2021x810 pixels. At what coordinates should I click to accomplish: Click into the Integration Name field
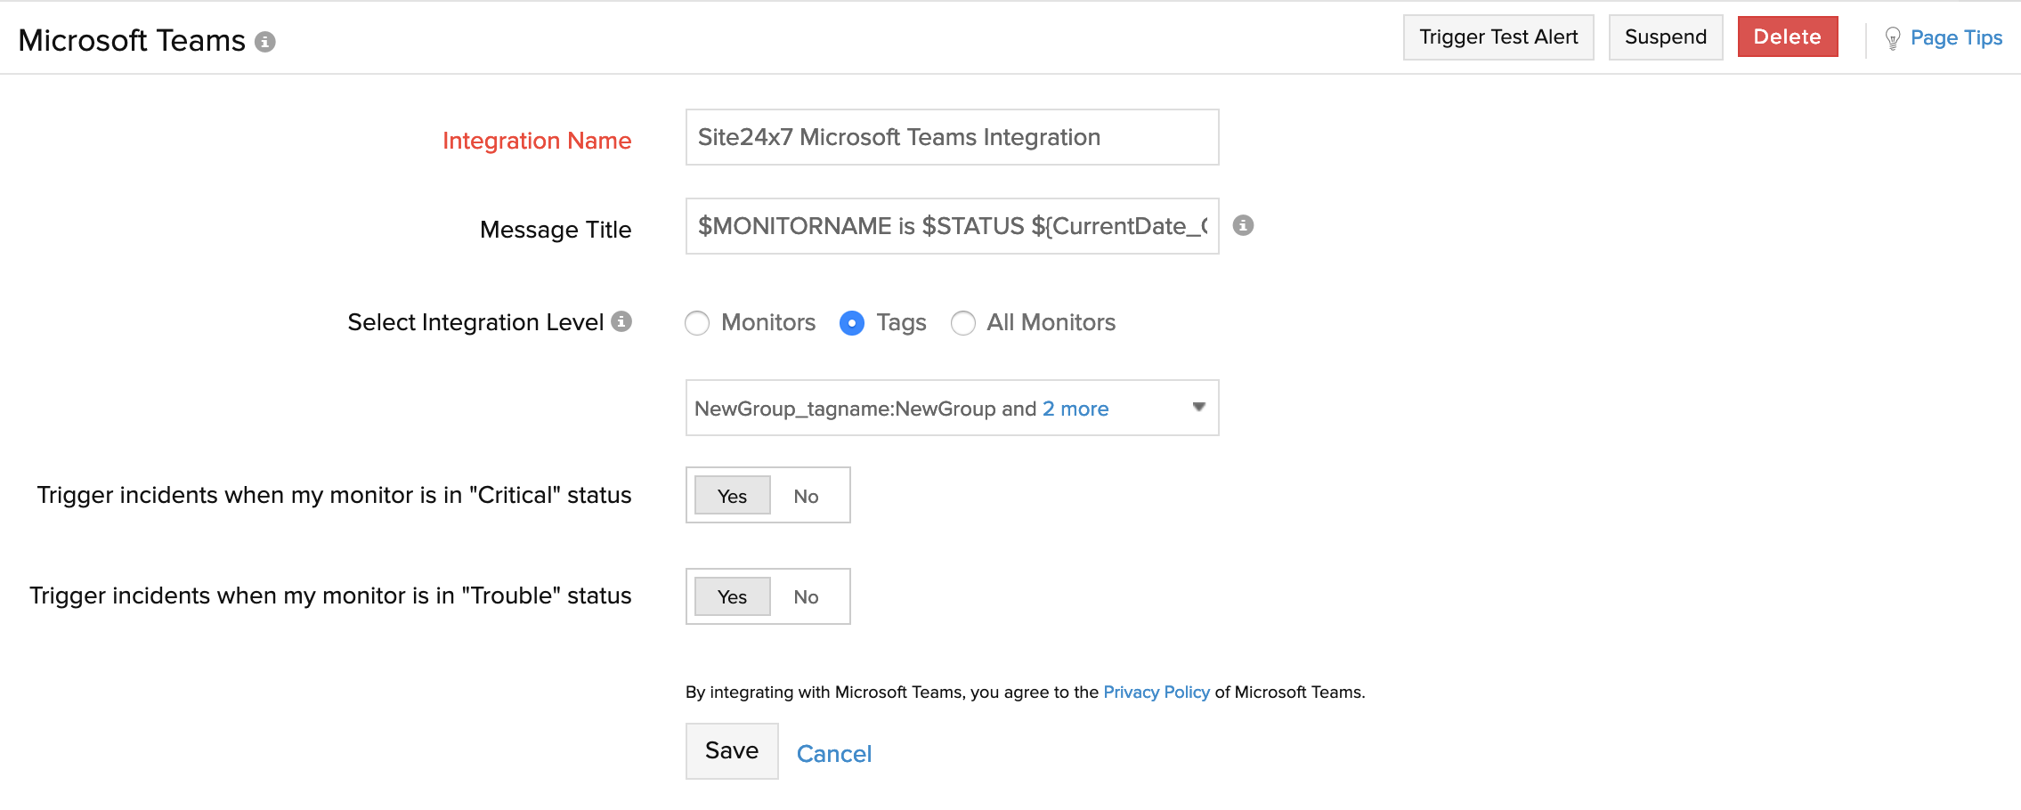[x=951, y=137]
